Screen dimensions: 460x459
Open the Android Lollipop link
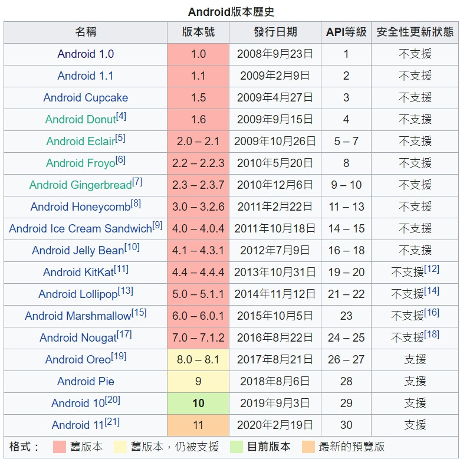(78, 294)
